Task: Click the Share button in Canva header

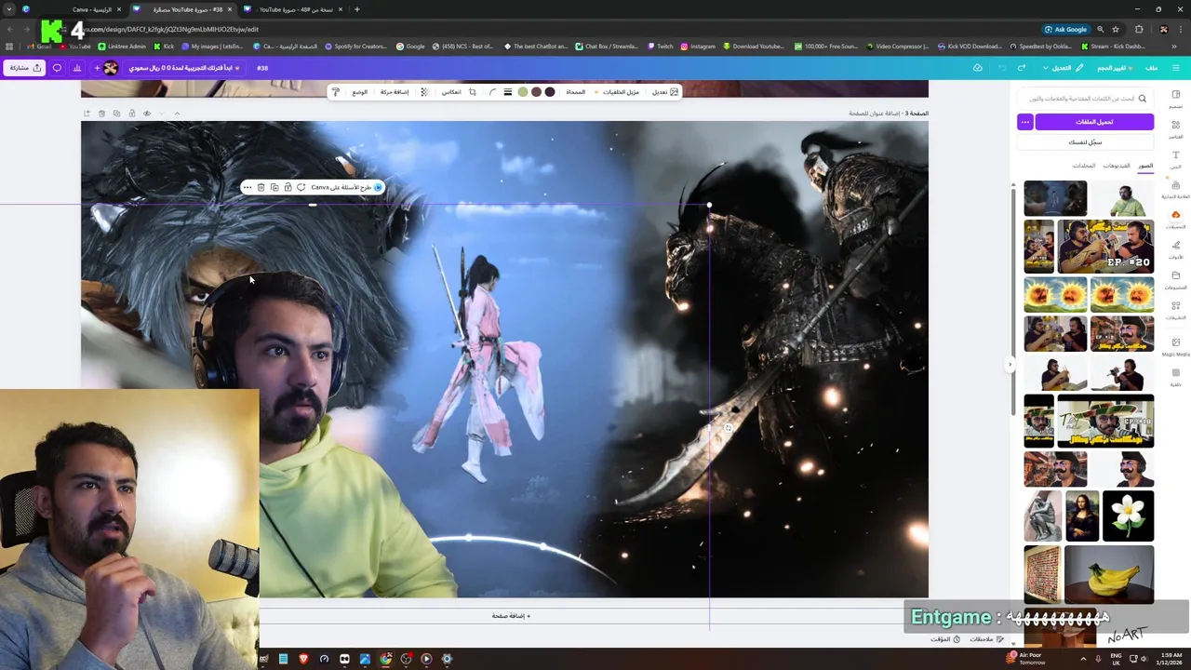Action: tap(24, 68)
